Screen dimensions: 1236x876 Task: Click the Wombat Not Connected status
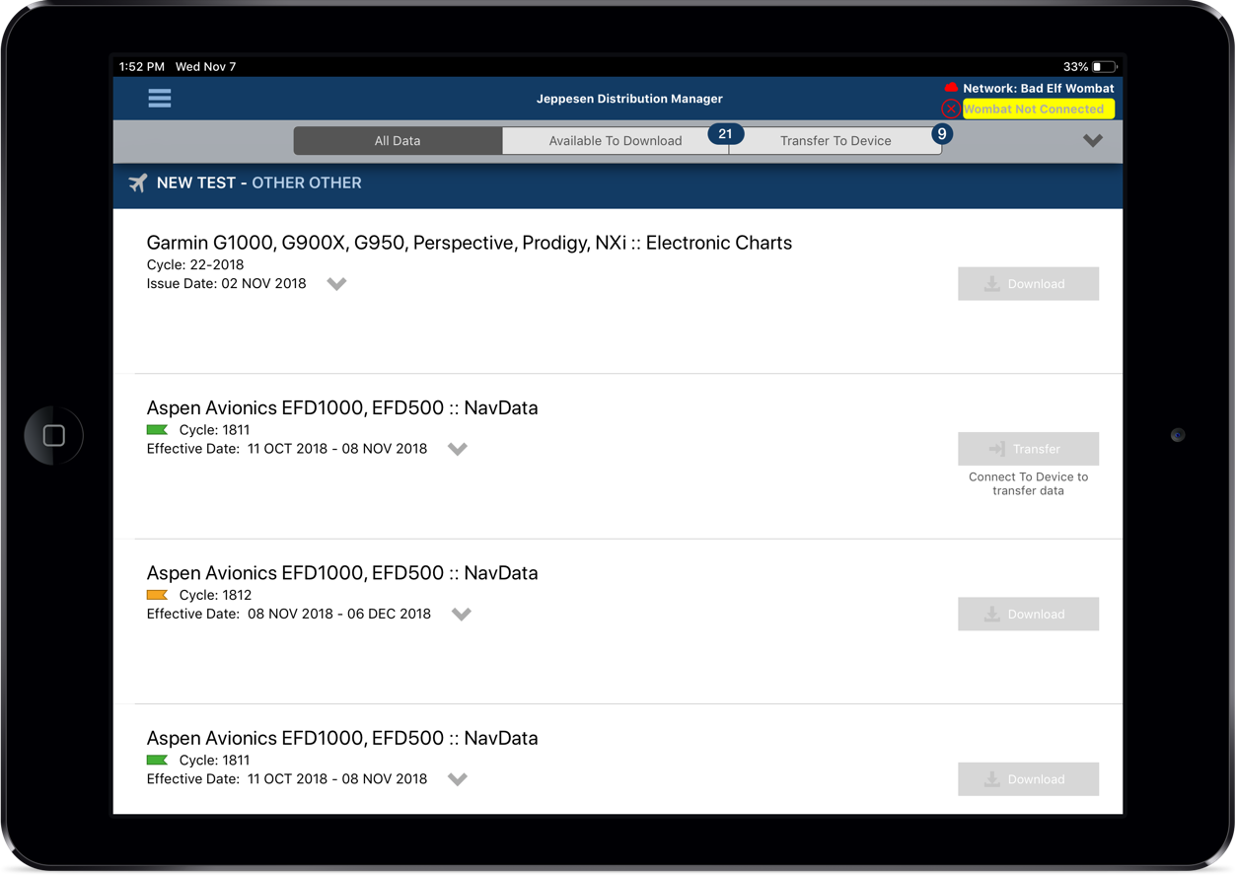coord(1039,109)
